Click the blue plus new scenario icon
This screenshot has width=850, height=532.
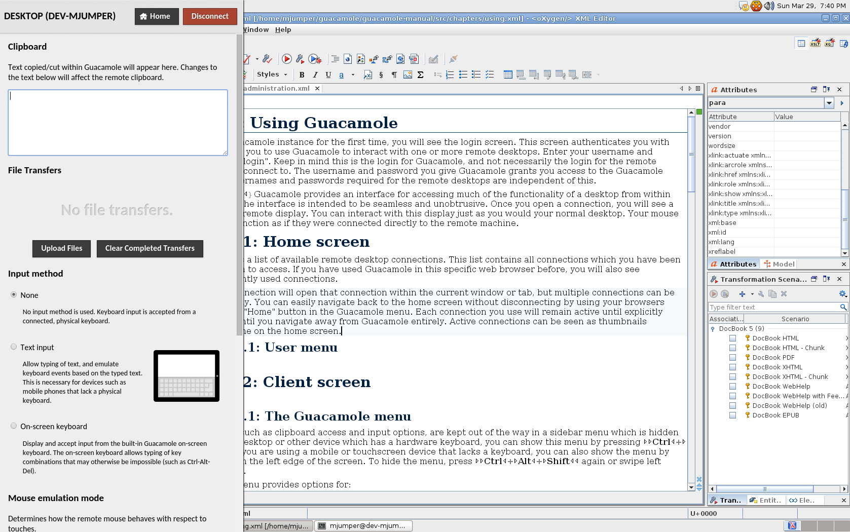tap(742, 294)
